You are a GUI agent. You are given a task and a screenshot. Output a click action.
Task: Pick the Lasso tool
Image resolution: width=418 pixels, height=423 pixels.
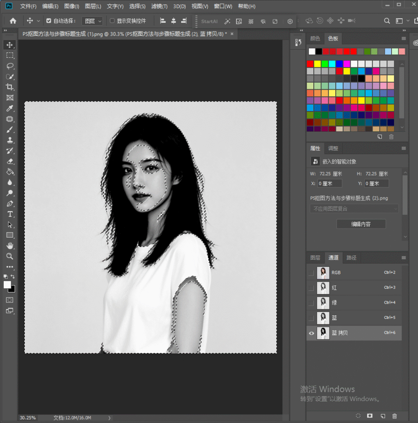click(x=10, y=66)
